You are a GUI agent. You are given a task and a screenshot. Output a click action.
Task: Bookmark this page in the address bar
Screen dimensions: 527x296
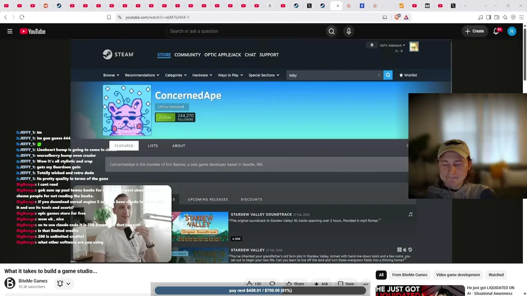[109, 17]
